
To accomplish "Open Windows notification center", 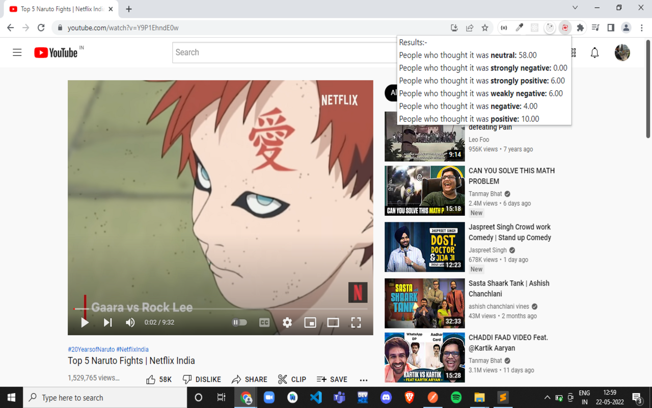I will click(637, 398).
